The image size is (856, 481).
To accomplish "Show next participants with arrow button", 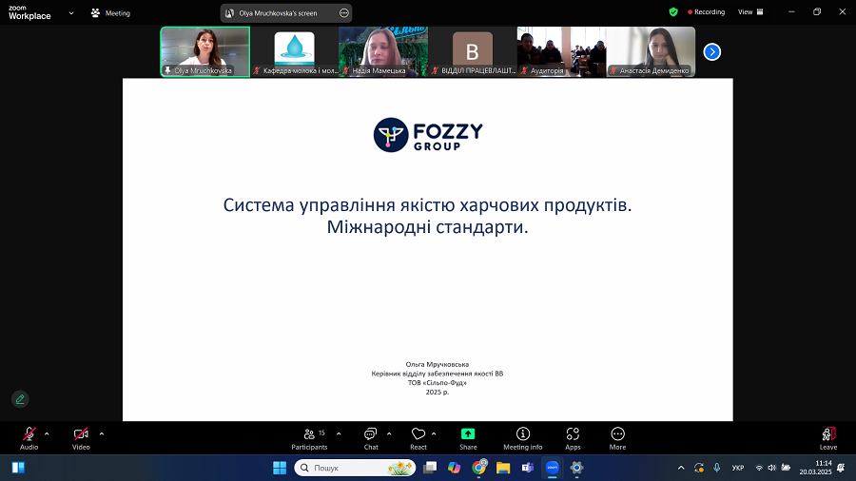I will pos(711,52).
